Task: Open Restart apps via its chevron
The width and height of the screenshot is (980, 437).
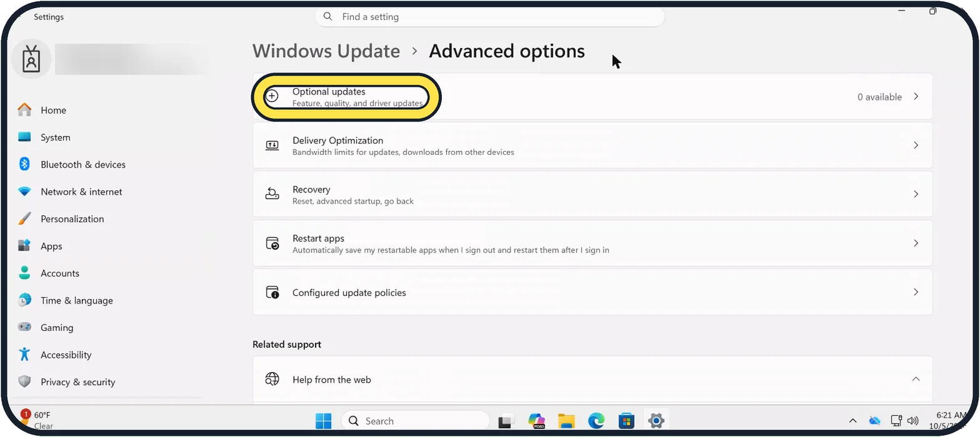Action: pyautogui.click(x=916, y=243)
